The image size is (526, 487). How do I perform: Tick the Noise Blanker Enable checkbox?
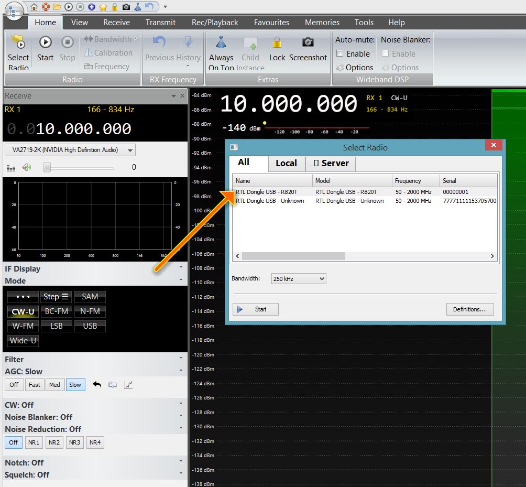pos(386,53)
